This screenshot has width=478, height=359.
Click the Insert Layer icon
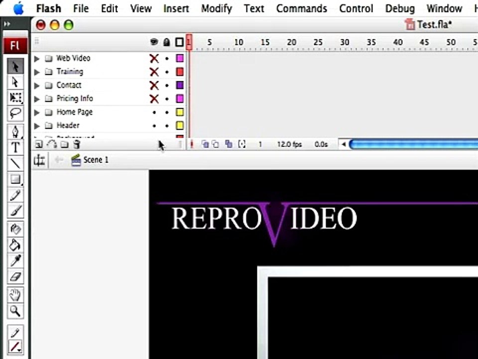(x=39, y=144)
